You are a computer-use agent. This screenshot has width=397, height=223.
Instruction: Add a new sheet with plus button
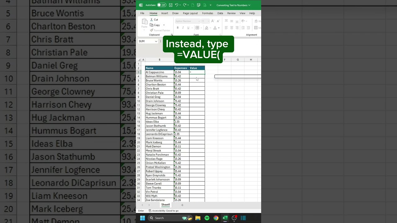(x=182, y=205)
